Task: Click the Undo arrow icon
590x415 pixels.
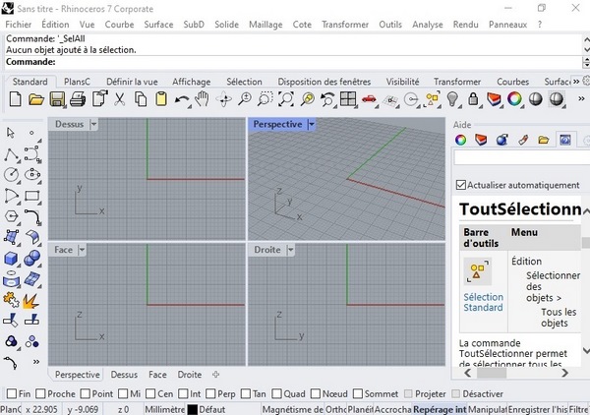Action: pyautogui.click(x=182, y=100)
